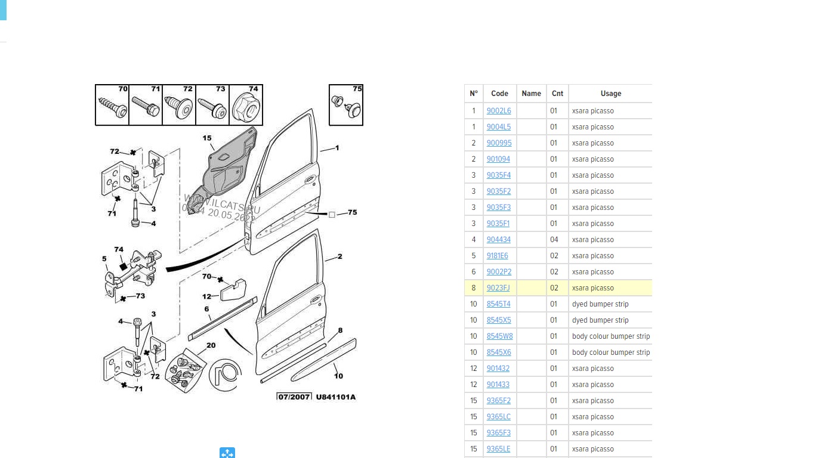
Task: Open part code 9035F3
Action: tap(499, 208)
